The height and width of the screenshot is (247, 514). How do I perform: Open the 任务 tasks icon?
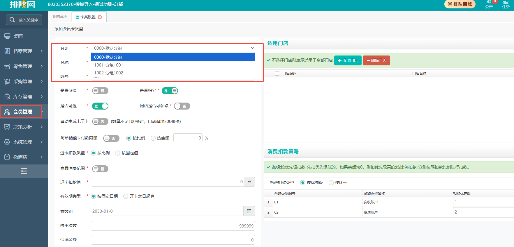click(506, 2)
